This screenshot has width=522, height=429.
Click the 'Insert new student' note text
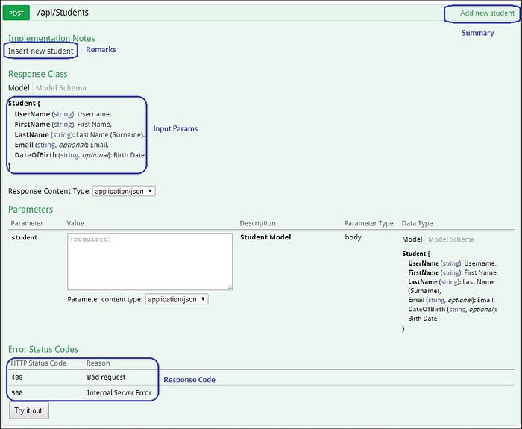[40, 51]
